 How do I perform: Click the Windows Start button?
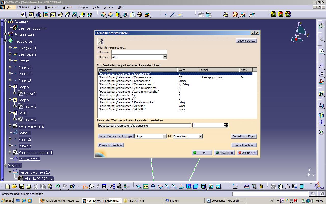pos(7,201)
